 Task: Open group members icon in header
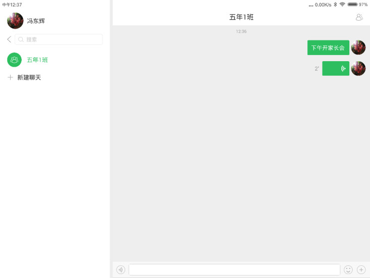(x=359, y=17)
